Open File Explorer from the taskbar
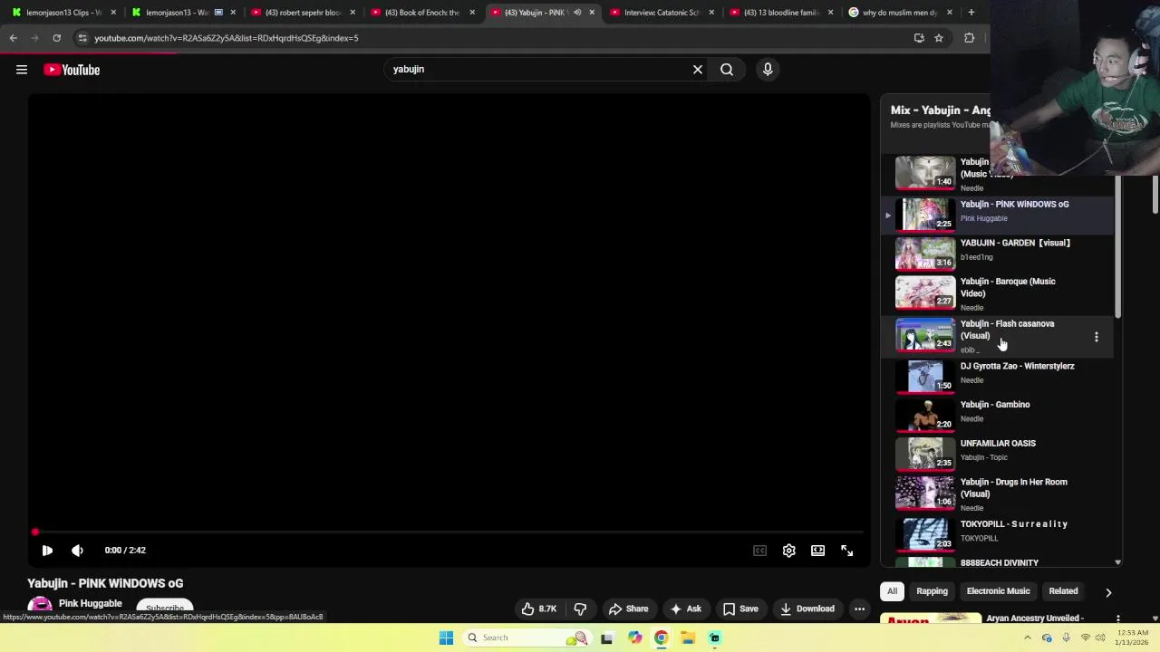This screenshot has width=1160, height=652. pyautogui.click(x=688, y=638)
